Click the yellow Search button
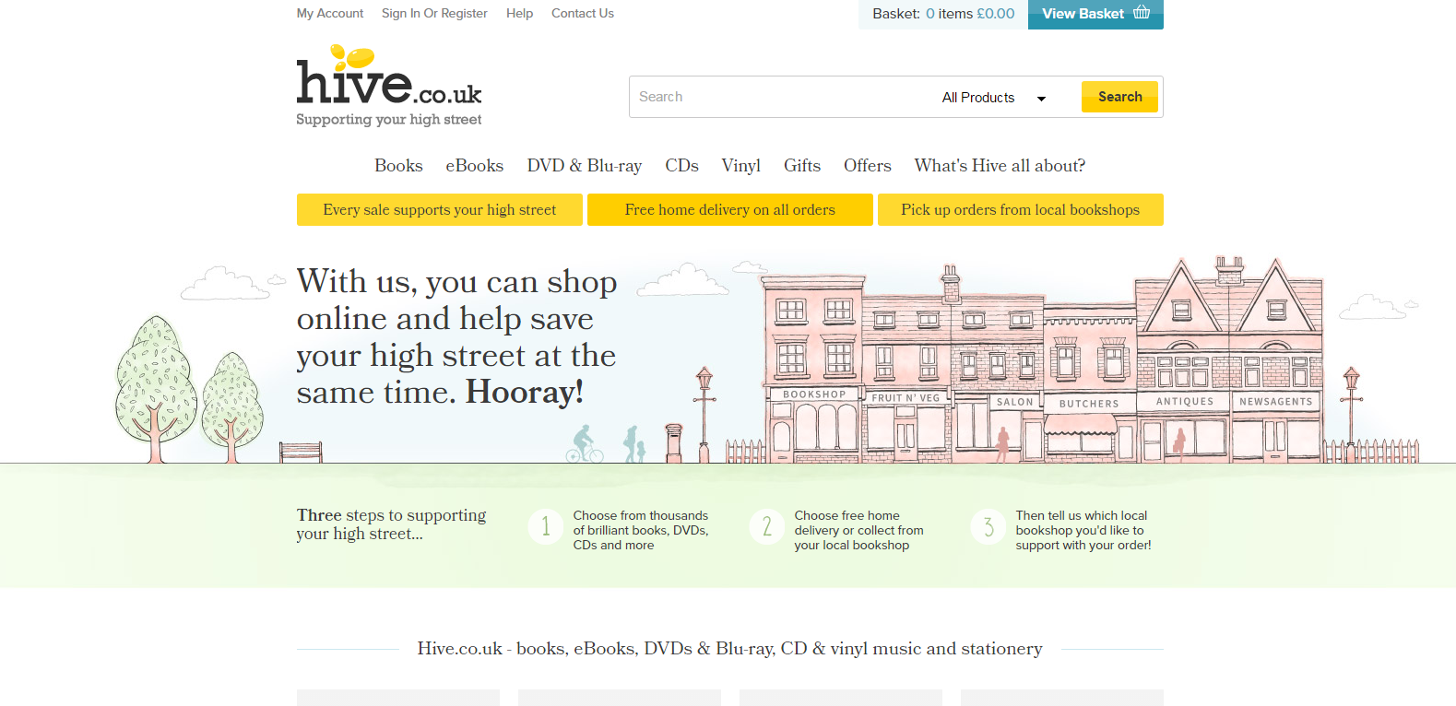Screen dimensions: 1456x706 point(1119,97)
